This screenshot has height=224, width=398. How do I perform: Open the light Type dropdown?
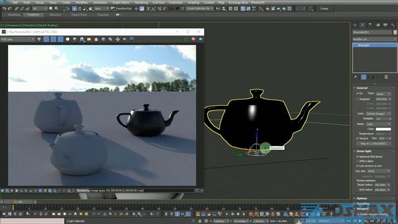pos(383,94)
